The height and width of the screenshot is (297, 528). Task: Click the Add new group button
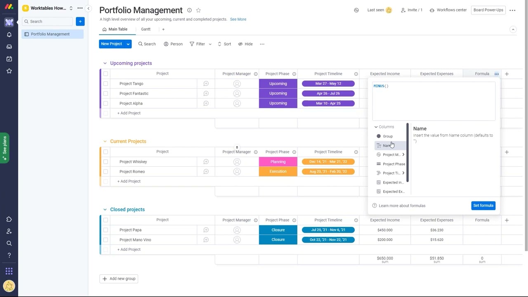[118, 279]
